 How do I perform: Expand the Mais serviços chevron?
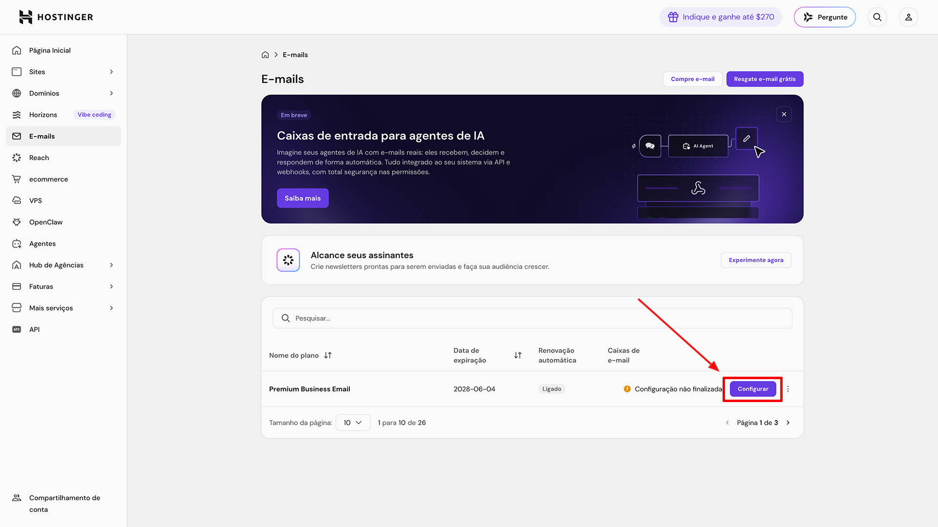tap(111, 308)
